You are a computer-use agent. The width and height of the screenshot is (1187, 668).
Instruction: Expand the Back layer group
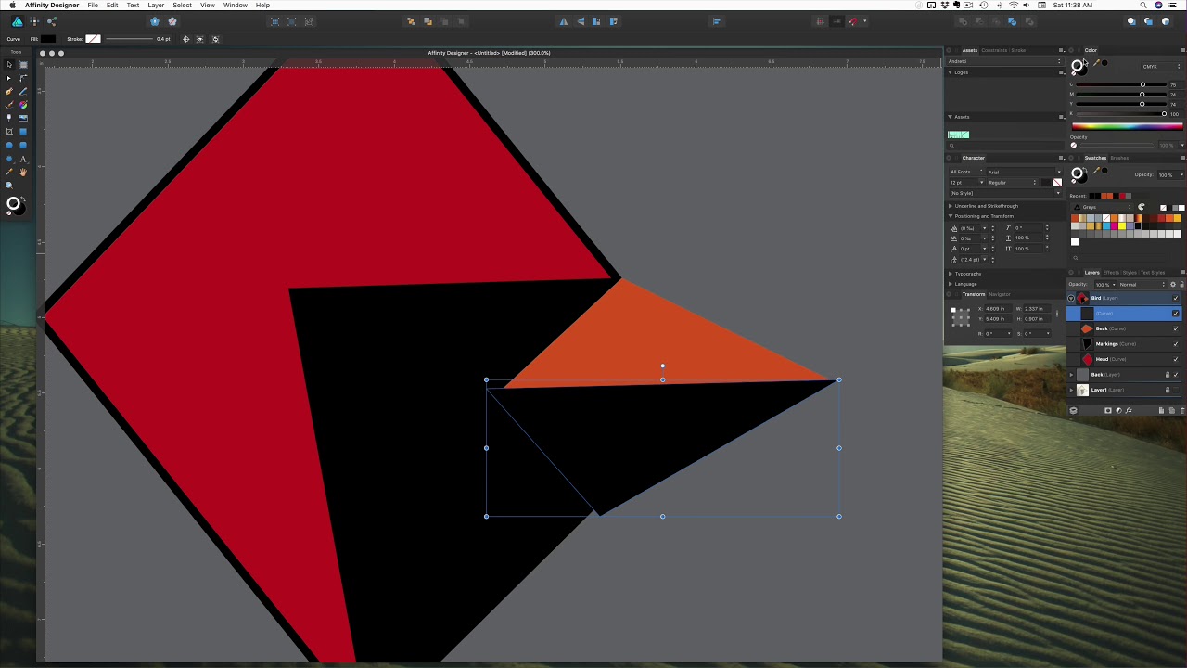(x=1072, y=375)
